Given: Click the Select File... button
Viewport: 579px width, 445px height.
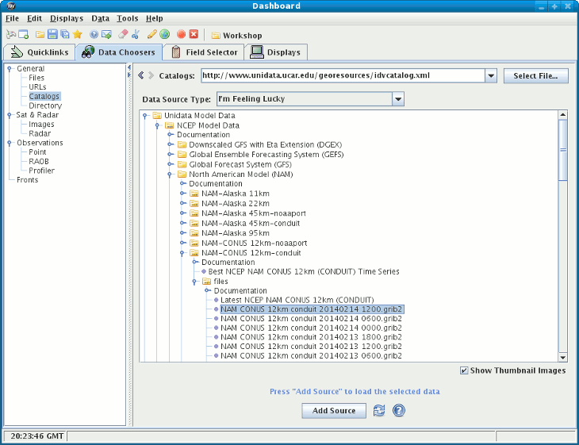Looking at the screenshot, I should (x=535, y=76).
